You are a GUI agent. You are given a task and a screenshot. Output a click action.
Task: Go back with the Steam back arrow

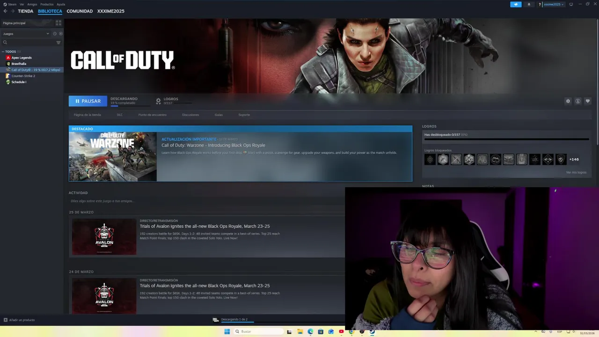pos(5,11)
